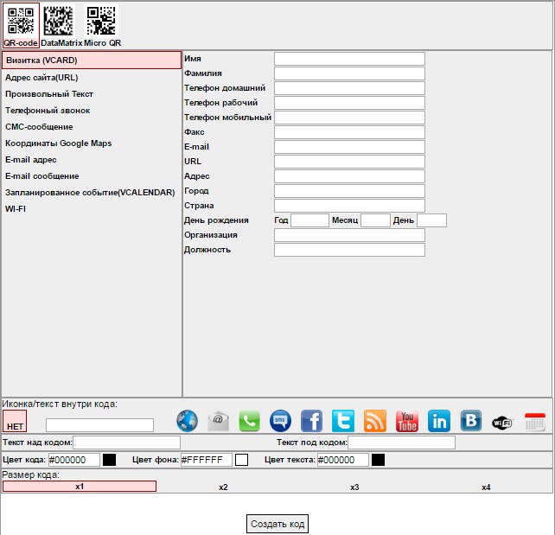This screenshot has height=535, width=555.
Task: Focus the Текст над кодом field
Action: coord(127,443)
